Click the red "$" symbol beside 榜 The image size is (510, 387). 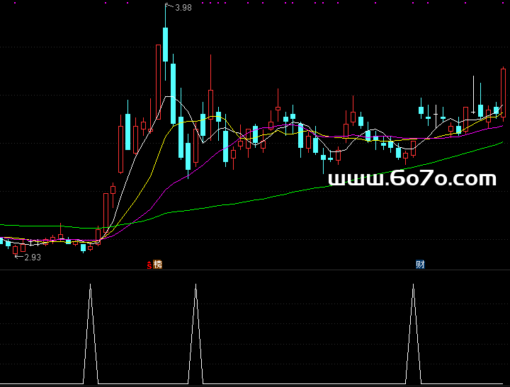(x=149, y=265)
